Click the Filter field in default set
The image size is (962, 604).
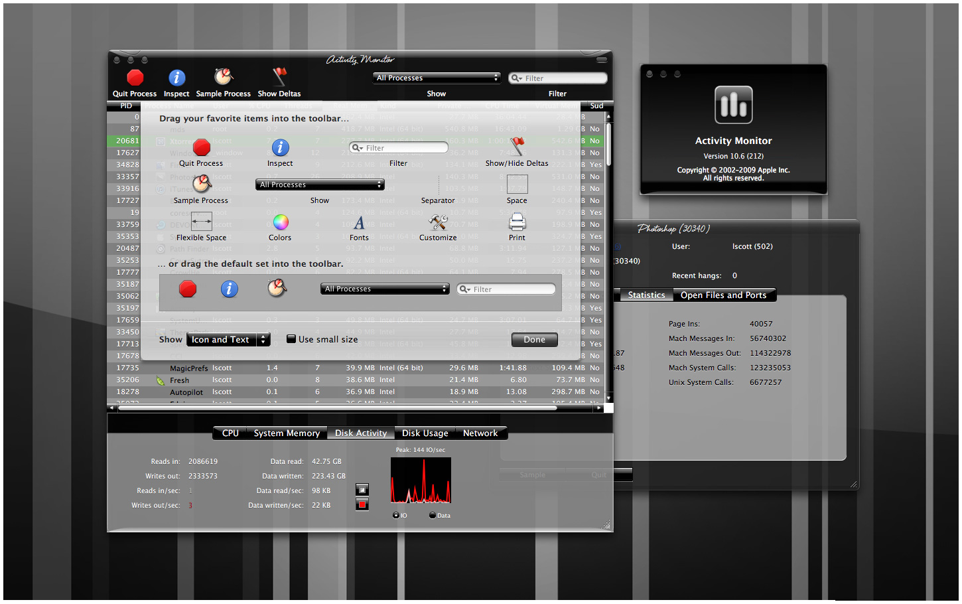pos(506,289)
